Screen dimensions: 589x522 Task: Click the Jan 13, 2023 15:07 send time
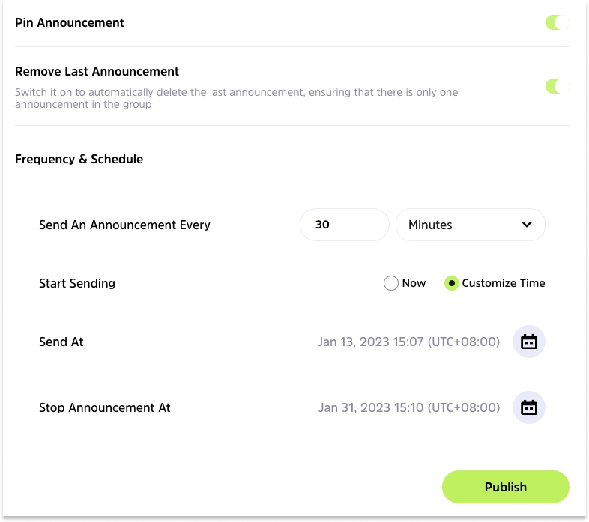pos(408,342)
